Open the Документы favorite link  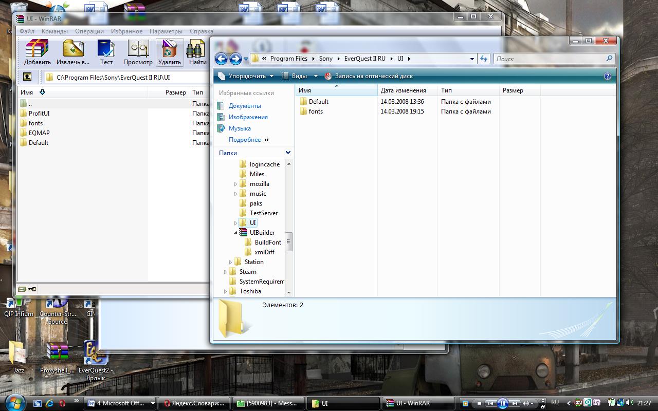[245, 106]
